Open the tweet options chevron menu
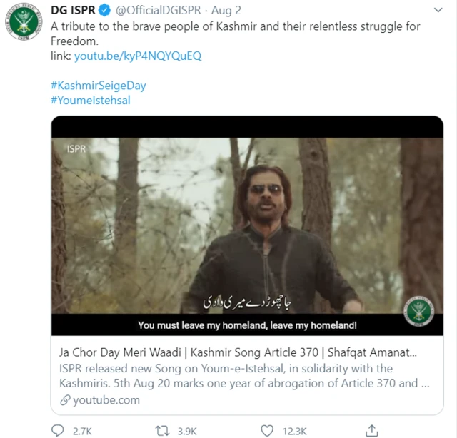This screenshot has height=438, width=457. (438, 11)
